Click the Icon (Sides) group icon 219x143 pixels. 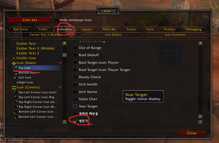click(14, 63)
